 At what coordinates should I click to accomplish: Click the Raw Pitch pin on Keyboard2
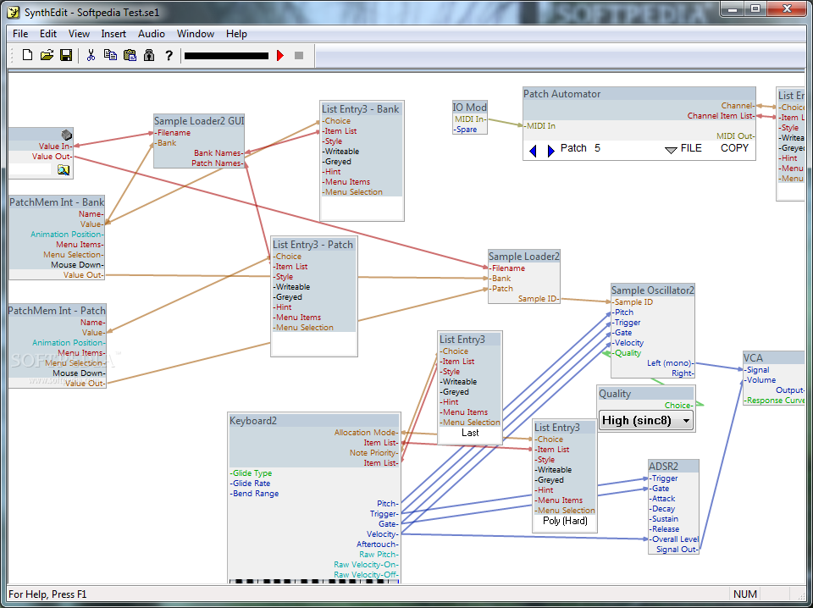(379, 555)
